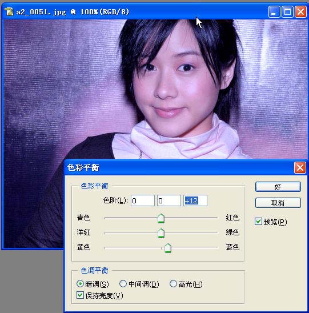Screen dimensions: 309x313
Task: Click the 红色 label
Action: 232,218
